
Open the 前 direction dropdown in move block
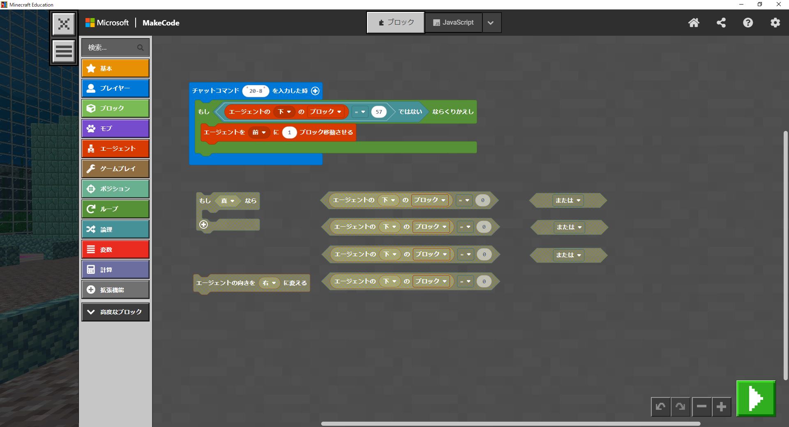pyautogui.click(x=259, y=132)
